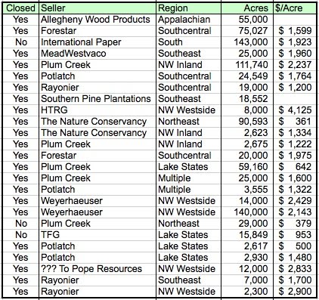Click the $2,900 price cell in last row
Screen dimensions: 319x300
295,292
